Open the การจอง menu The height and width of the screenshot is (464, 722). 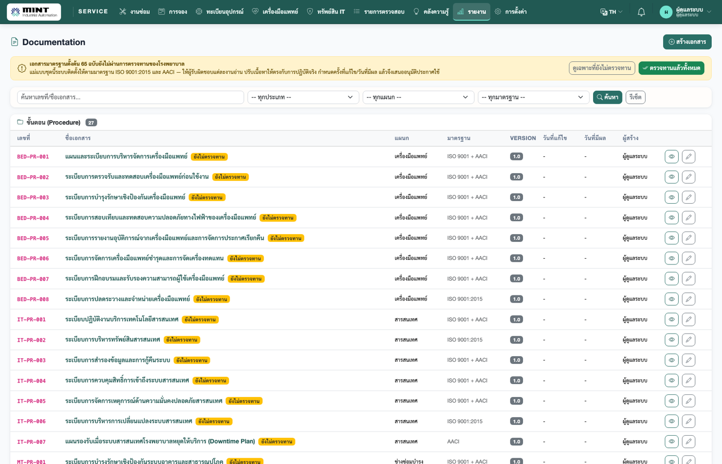pyautogui.click(x=173, y=12)
